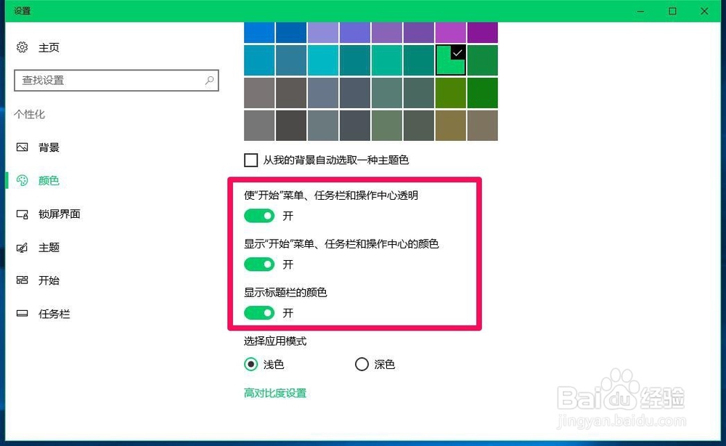Pick the first gray swatch in the bottom row

point(259,125)
